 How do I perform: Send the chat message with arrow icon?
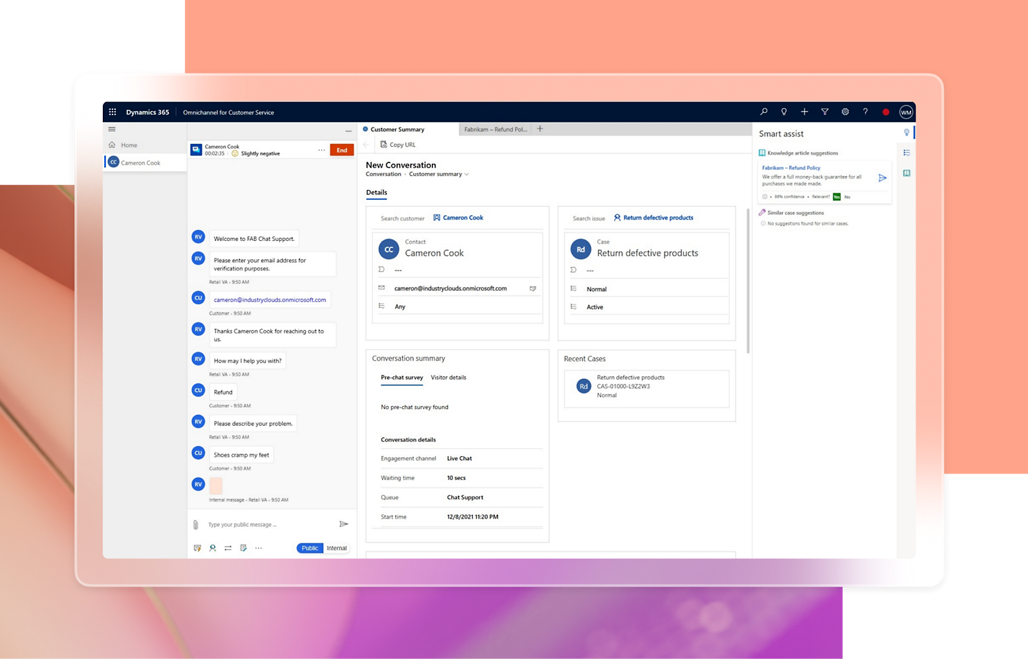tap(344, 524)
